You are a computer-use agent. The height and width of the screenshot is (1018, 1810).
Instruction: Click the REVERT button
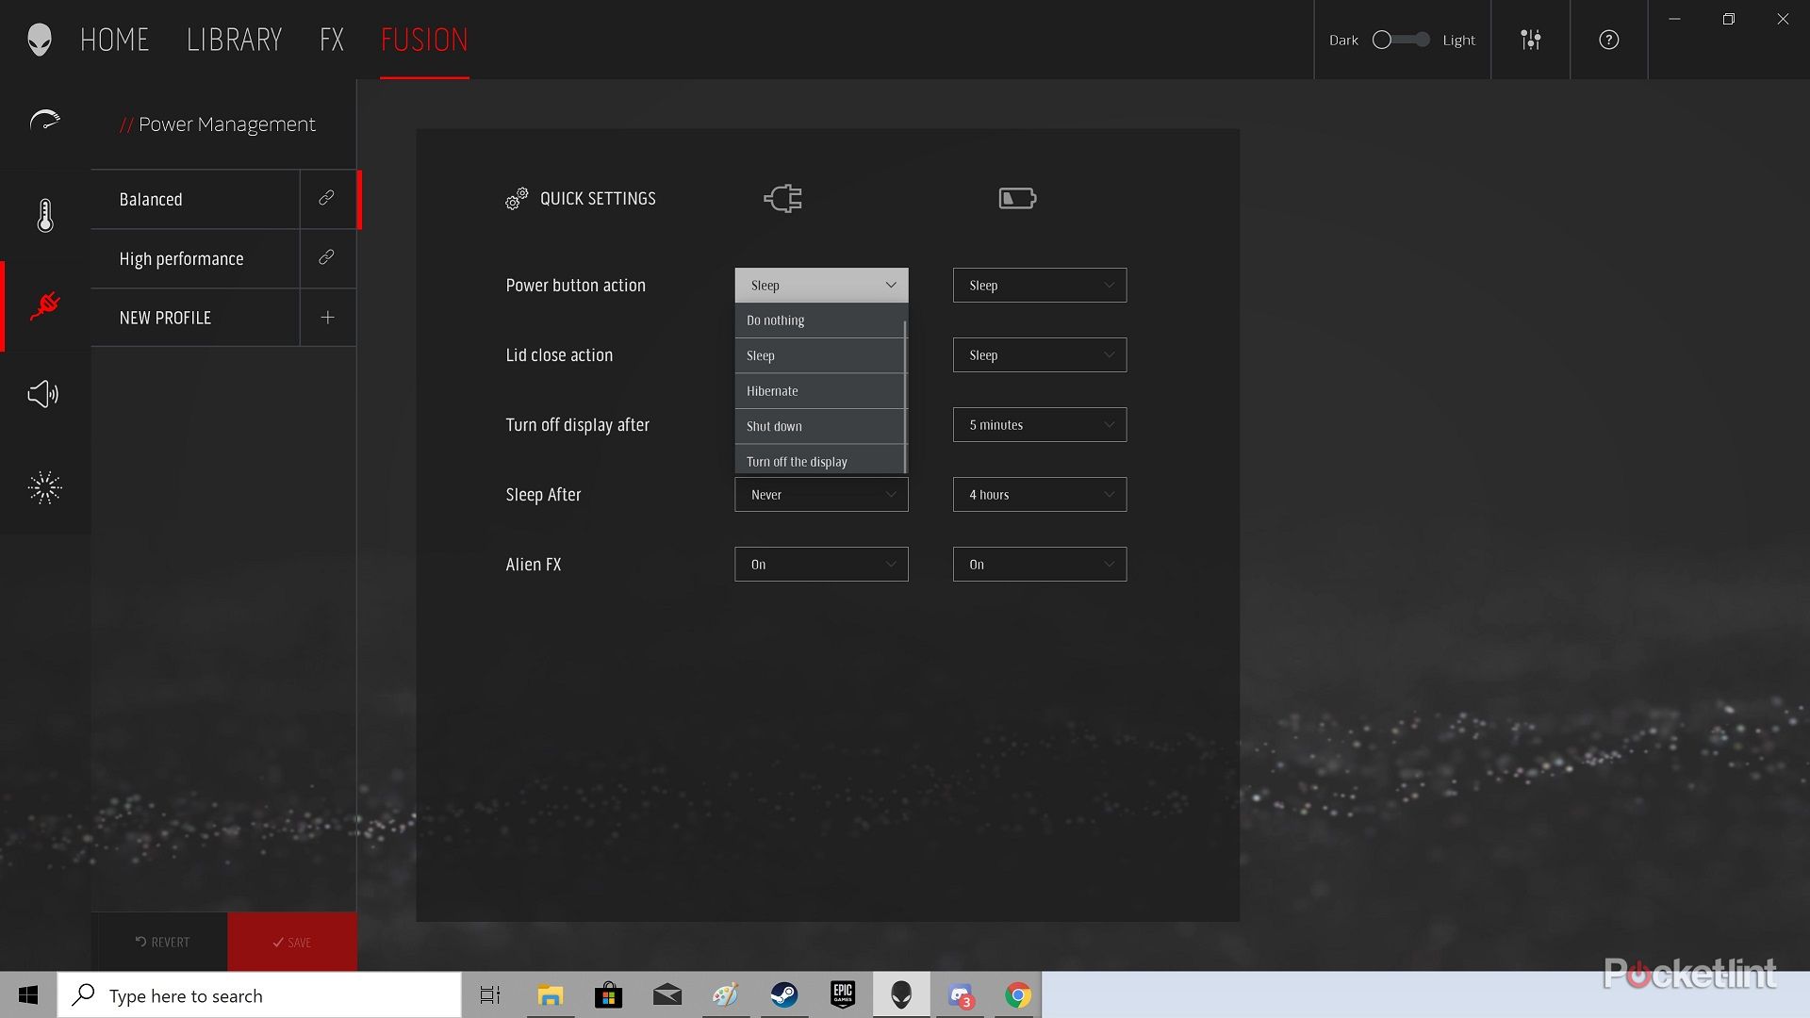(x=161, y=942)
